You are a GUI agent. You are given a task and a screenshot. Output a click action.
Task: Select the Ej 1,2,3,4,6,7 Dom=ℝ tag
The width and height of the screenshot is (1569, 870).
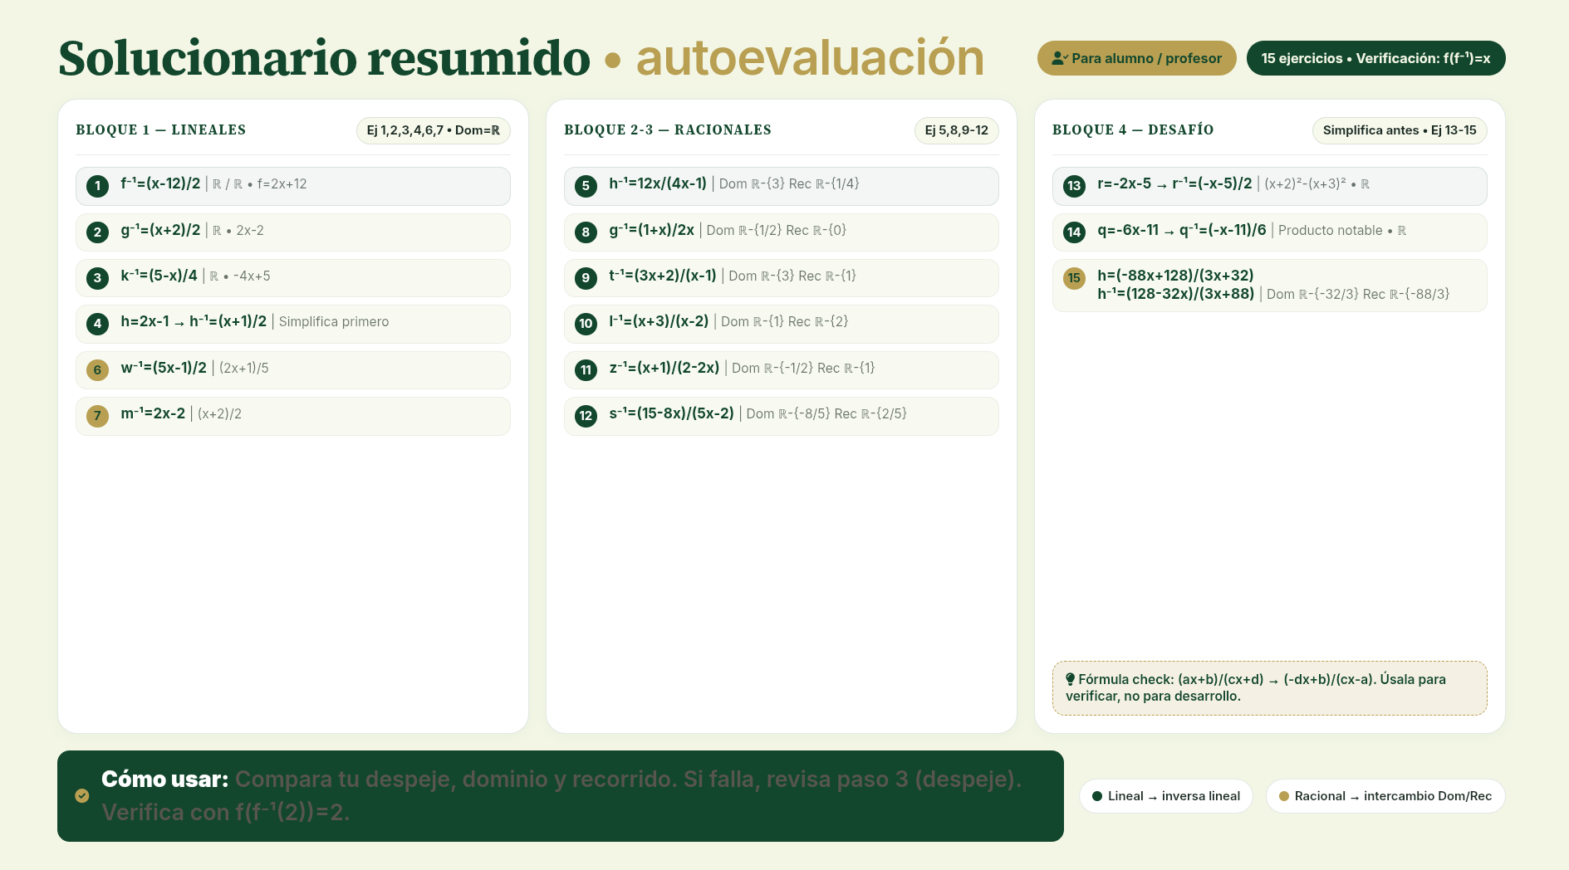tap(434, 130)
